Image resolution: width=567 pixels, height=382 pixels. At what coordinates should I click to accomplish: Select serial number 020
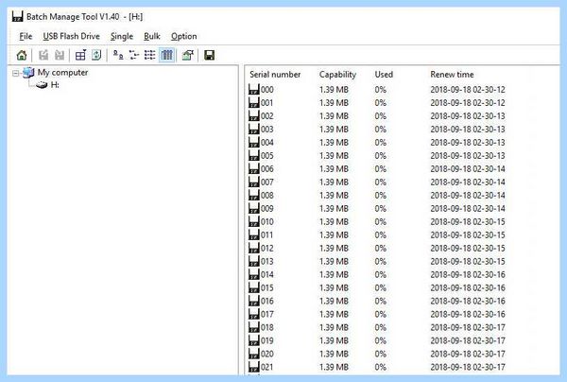click(267, 354)
